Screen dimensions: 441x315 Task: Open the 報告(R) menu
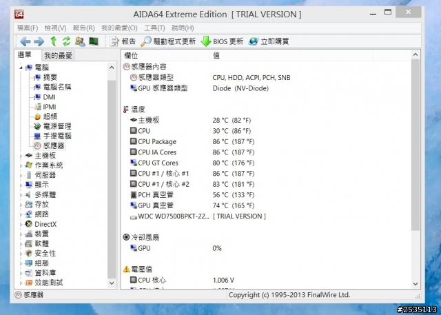[x=84, y=28]
